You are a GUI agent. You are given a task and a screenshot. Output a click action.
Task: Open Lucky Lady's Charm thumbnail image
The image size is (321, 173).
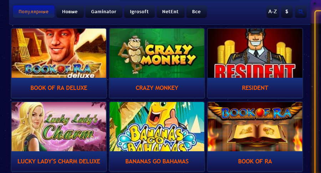click(x=59, y=127)
